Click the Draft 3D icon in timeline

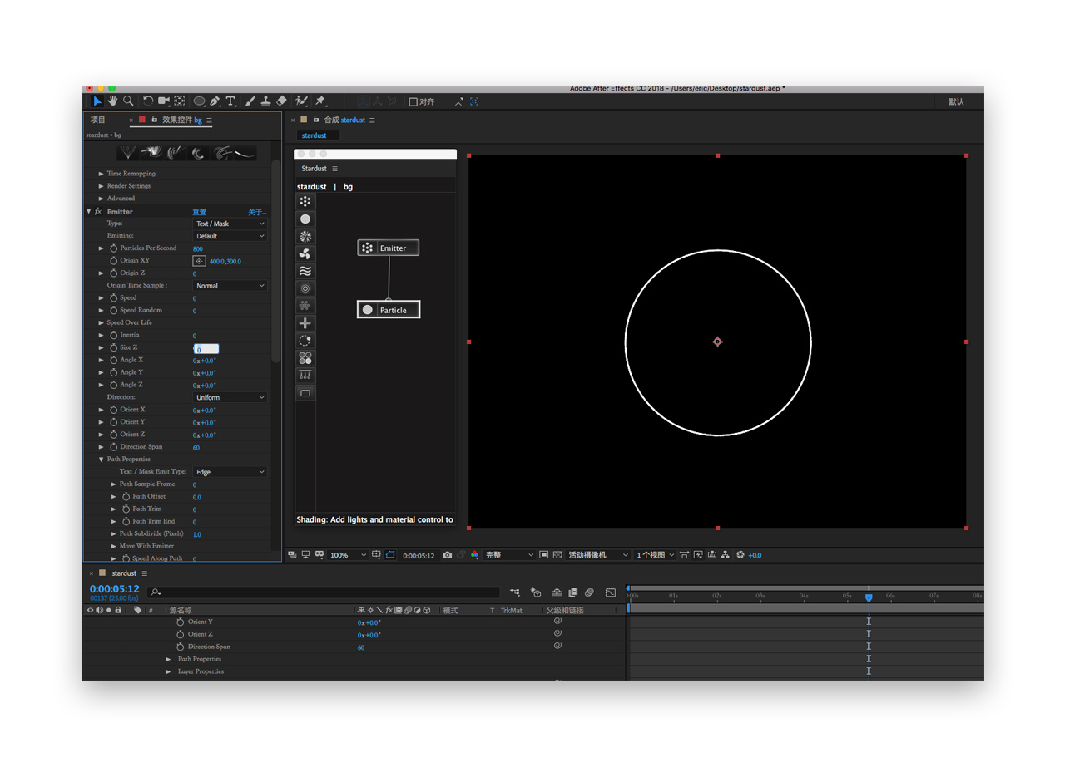coord(537,592)
